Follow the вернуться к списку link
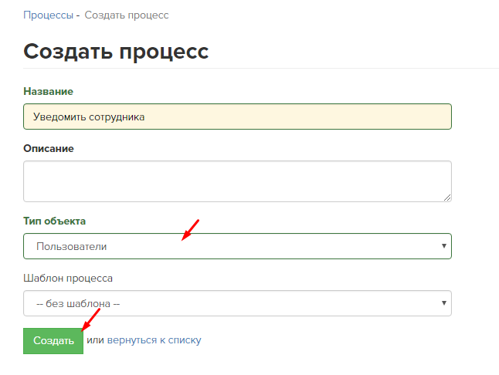 pyautogui.click(x=154, y=340)
